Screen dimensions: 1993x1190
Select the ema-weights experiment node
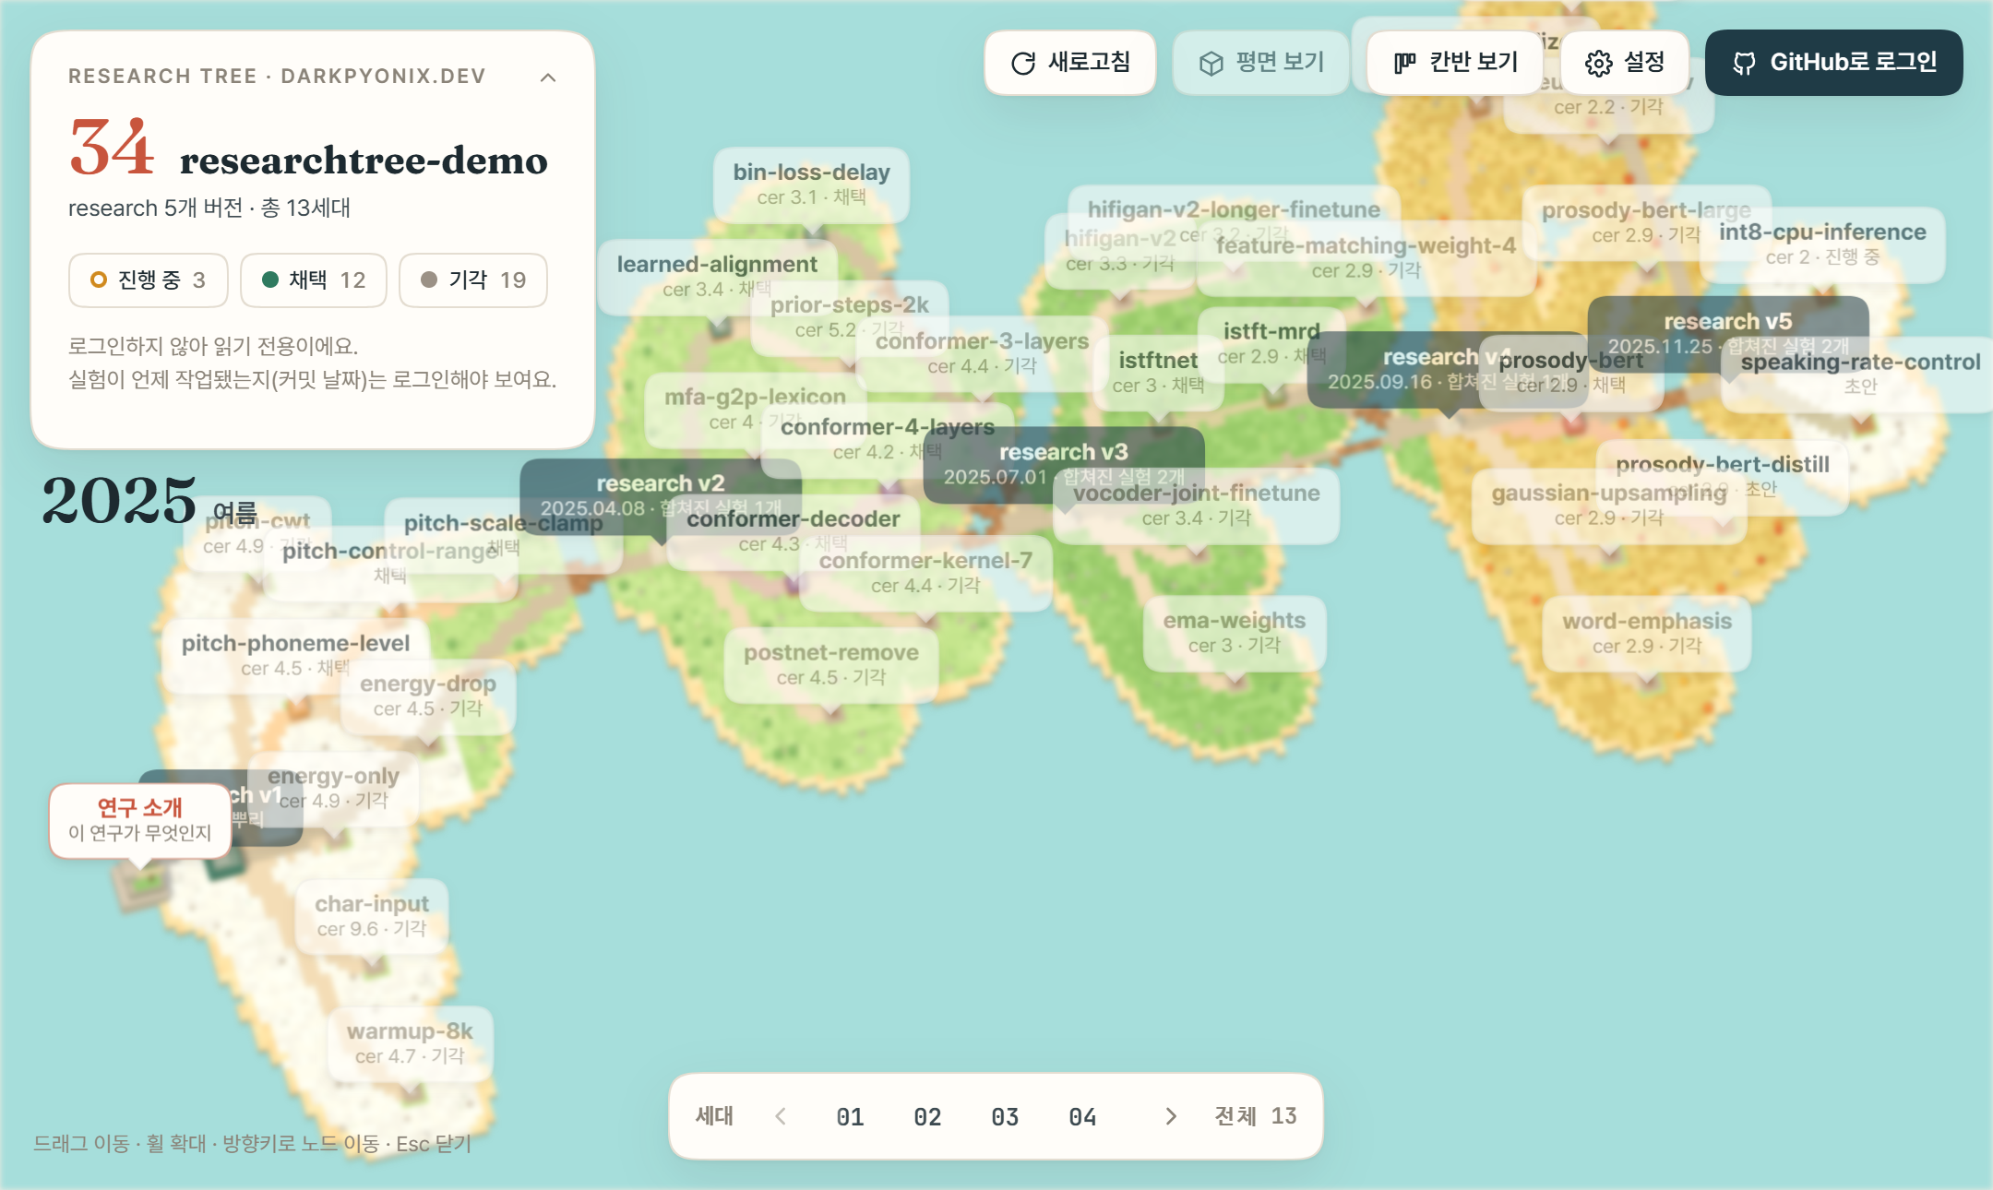(x=1235, y=632)
